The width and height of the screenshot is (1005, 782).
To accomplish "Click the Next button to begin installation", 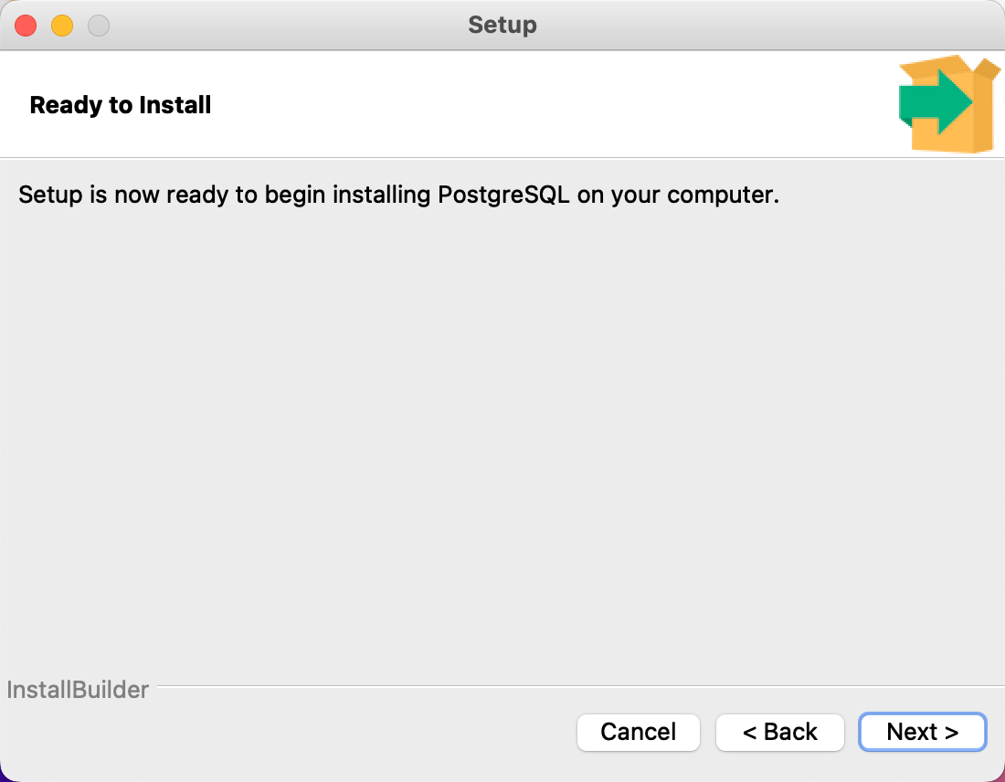I will (923, 732).
